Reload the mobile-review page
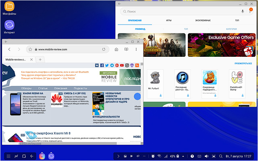258x161 pixels. [x=104, y=49]
